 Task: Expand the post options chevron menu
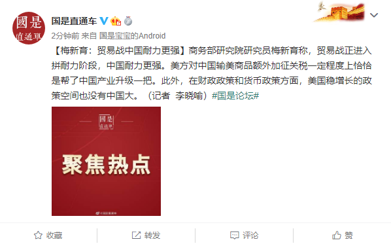[374, 15]
